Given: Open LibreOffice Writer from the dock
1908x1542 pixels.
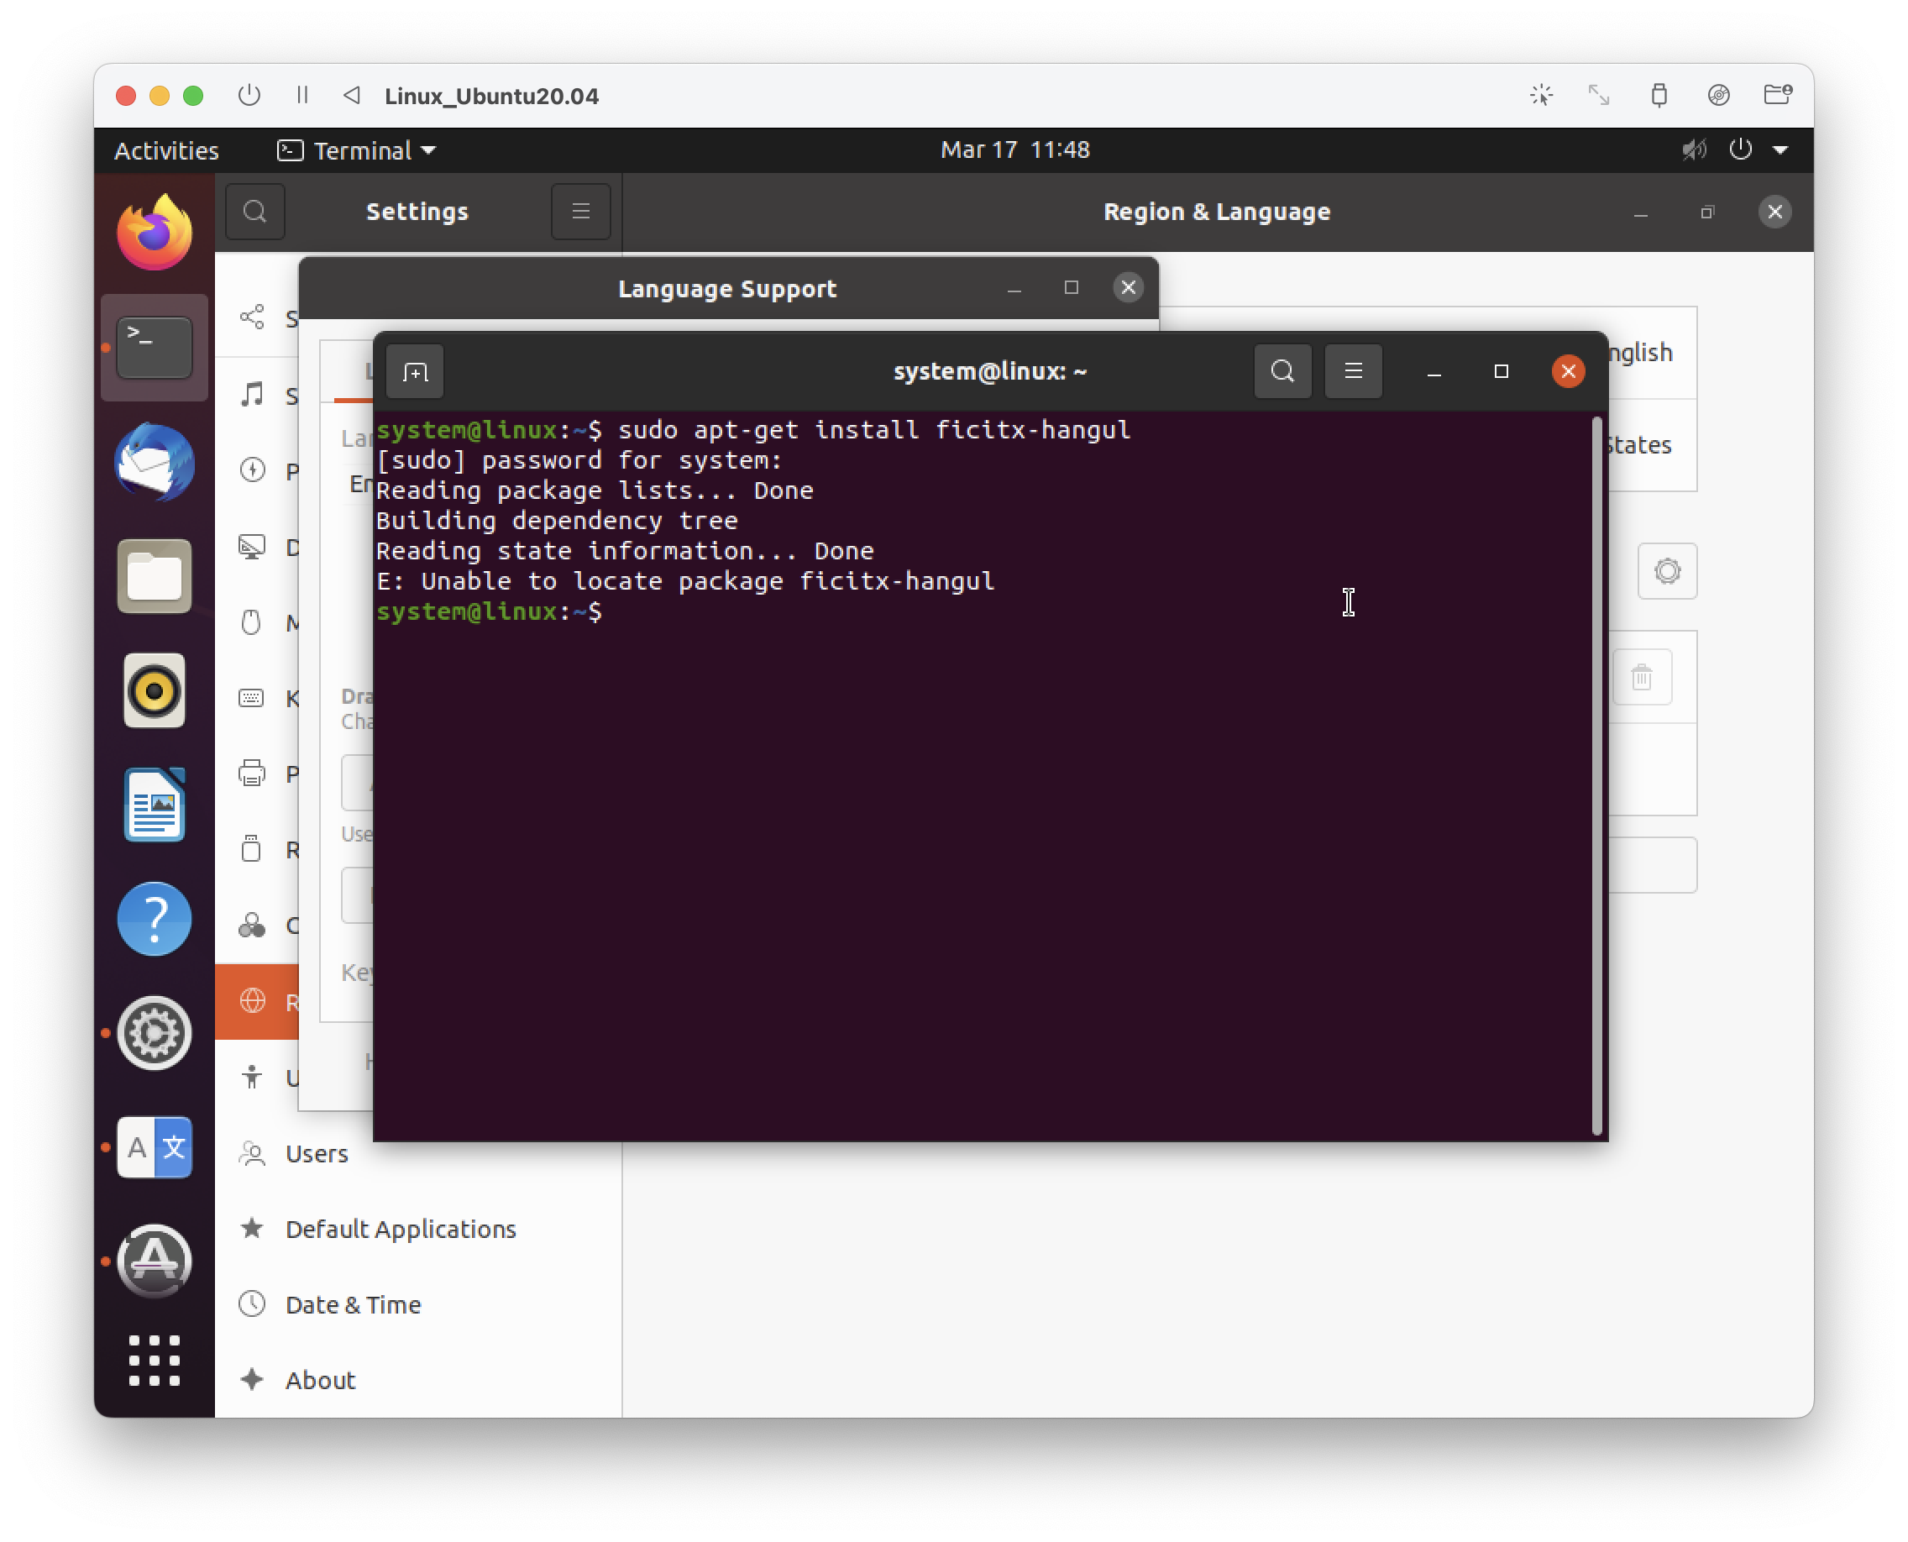Looking at the screenshot, I should (155, 805).
